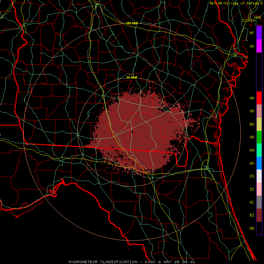This screenshot has width=264, height=264.
Task: Click the WS legend label
Action: pyautogui.click(x=252, y=163)
